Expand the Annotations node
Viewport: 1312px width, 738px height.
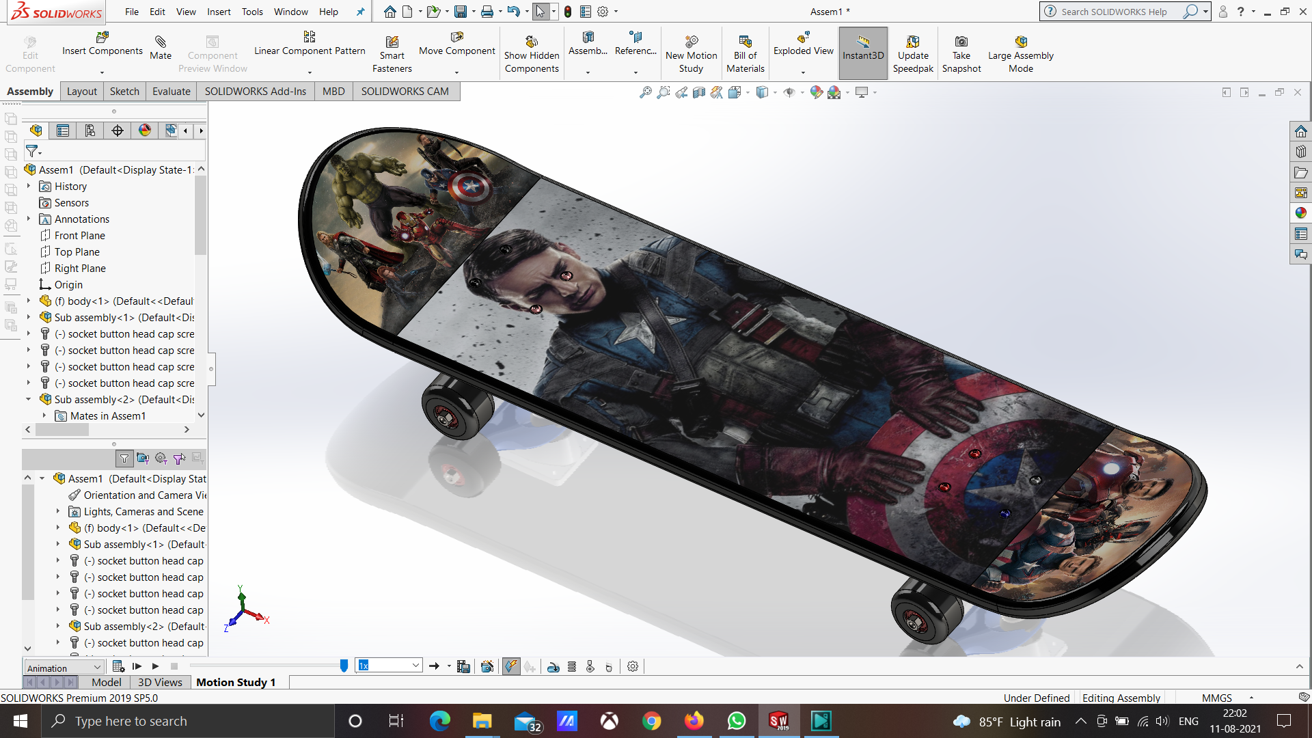click(29, 219)
